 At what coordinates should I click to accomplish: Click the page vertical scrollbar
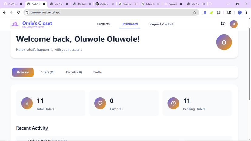pos(249,64)
